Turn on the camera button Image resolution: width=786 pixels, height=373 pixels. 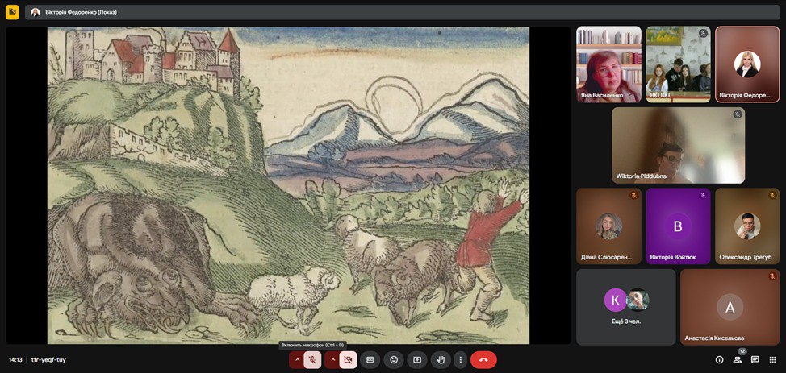[x=348, y=360]
